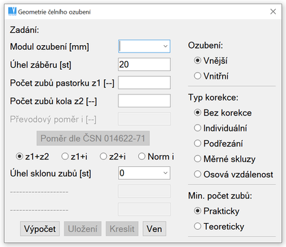The width and height of the screenshot is (286, 247).
Task: Close the Geometrie čelního ozubení dialog
Action: click(x=273, y=12)
